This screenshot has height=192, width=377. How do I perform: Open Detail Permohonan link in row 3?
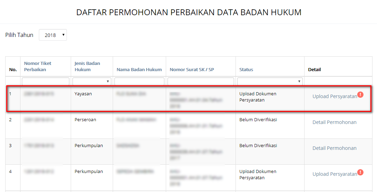click(x=334, y=148)
